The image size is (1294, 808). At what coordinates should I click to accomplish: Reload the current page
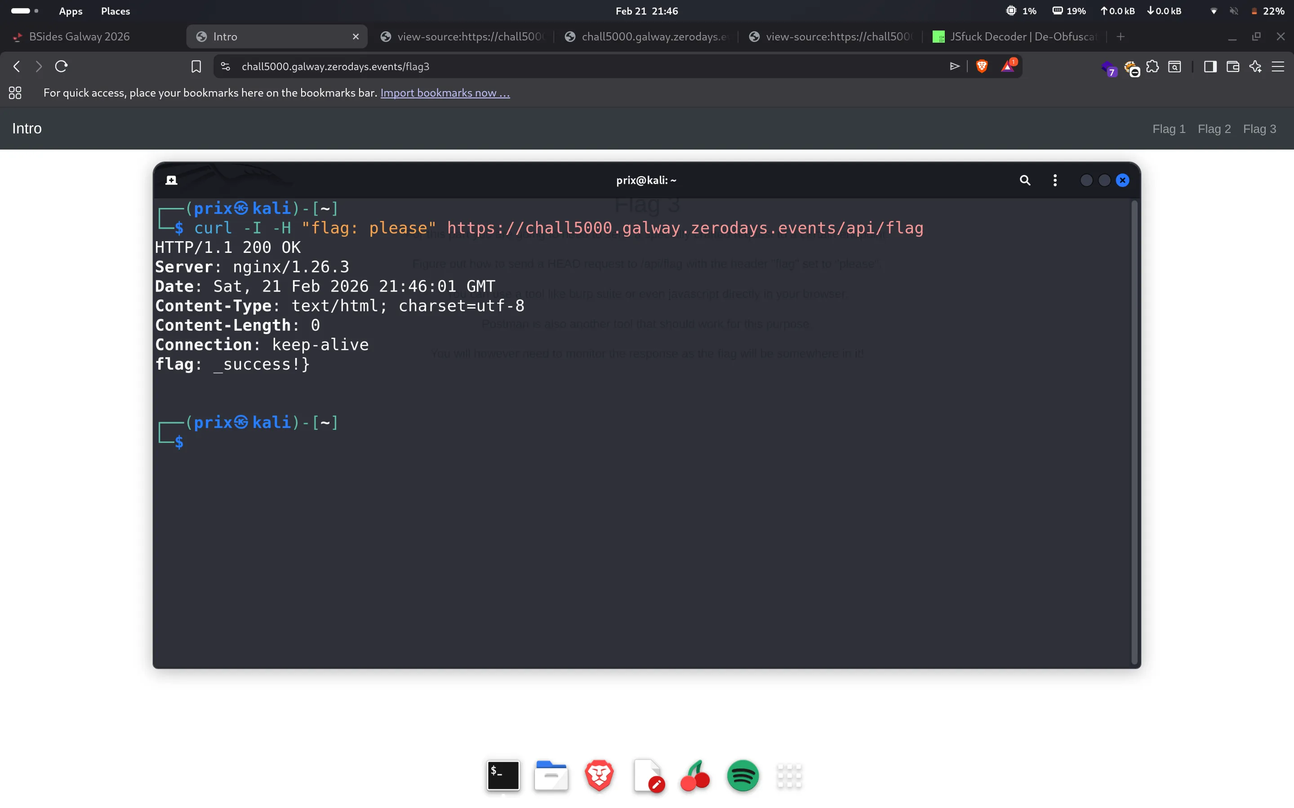click(x=61, y=66)
